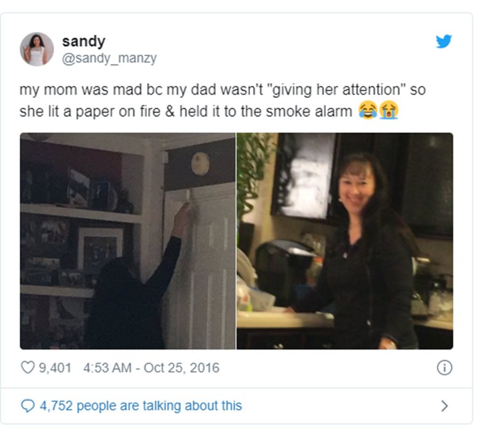Click the laughing-with-tears emoji in the tweet
Image resolution: width=492 pixels, height=432 pixels.
368,110
